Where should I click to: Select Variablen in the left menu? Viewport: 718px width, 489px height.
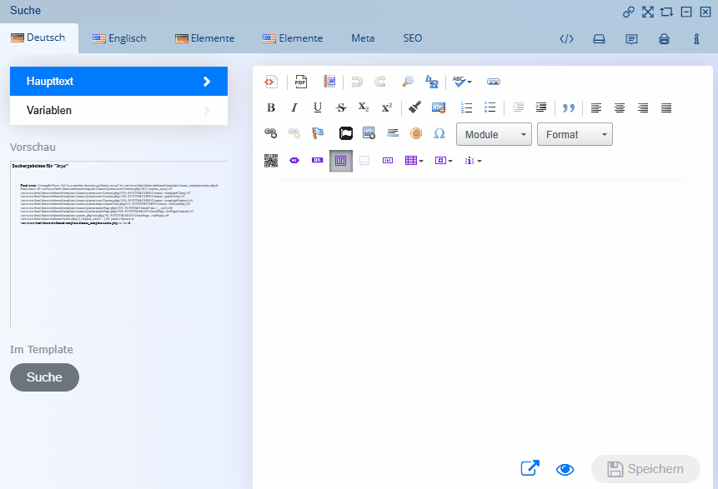(x=118, y=110)
